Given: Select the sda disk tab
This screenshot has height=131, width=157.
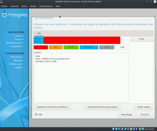Looking at the screenshot, I should [39, 33].
